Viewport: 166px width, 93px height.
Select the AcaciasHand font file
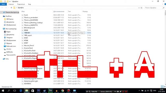pos(28,48)
